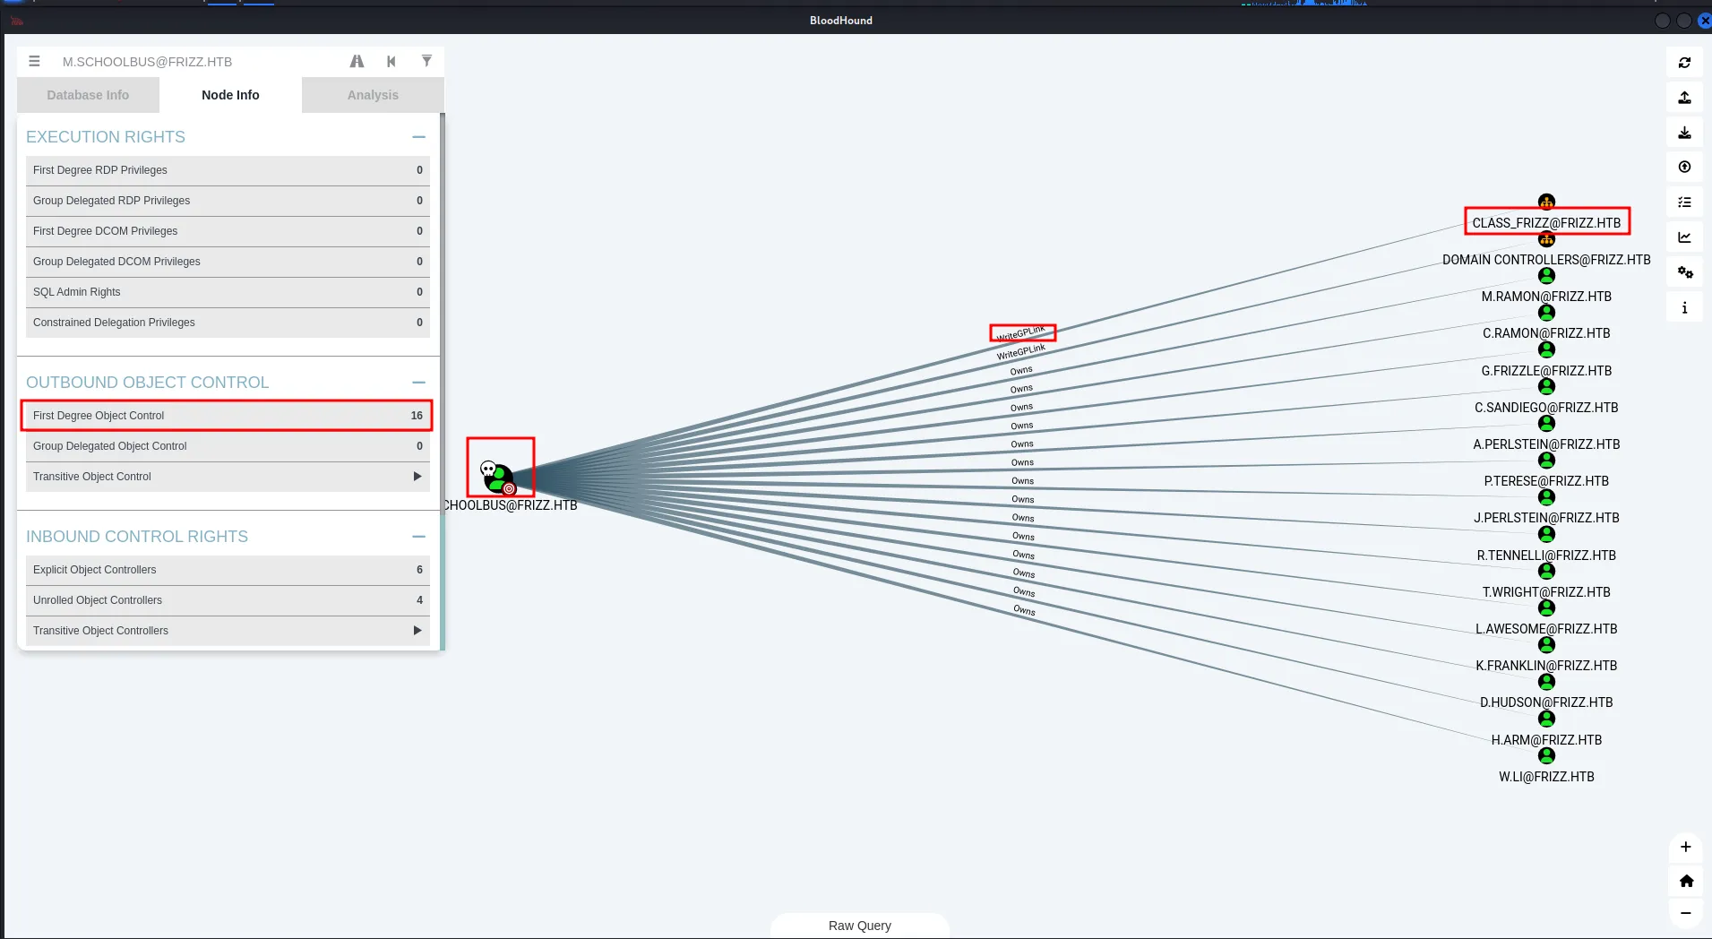The height and width of the screenshot is (939, 1712).
Task: Select the M.SCHOOLBUS source node icon
Action: [x=499, y=478]
